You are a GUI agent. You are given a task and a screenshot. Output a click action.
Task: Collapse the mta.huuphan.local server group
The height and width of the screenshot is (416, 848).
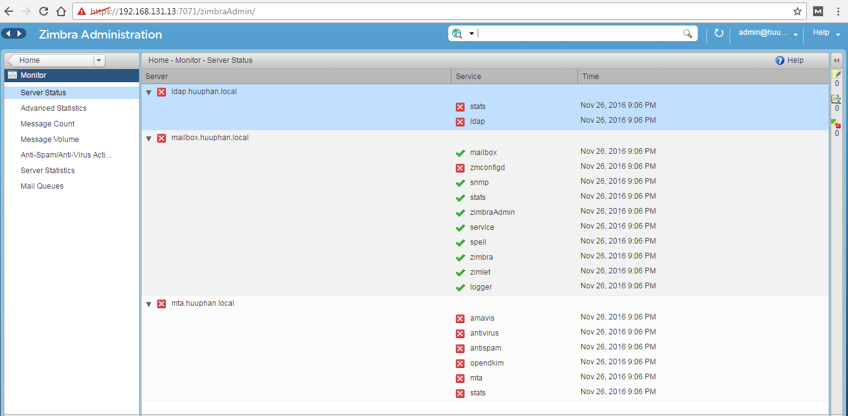[149, 304]
